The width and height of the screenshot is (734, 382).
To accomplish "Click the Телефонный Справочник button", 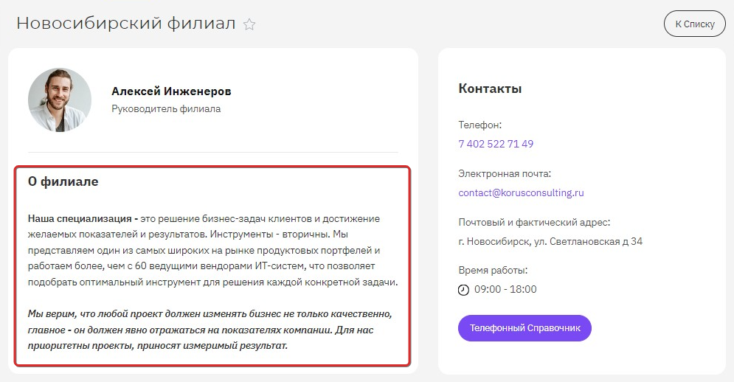I will 524,328.
